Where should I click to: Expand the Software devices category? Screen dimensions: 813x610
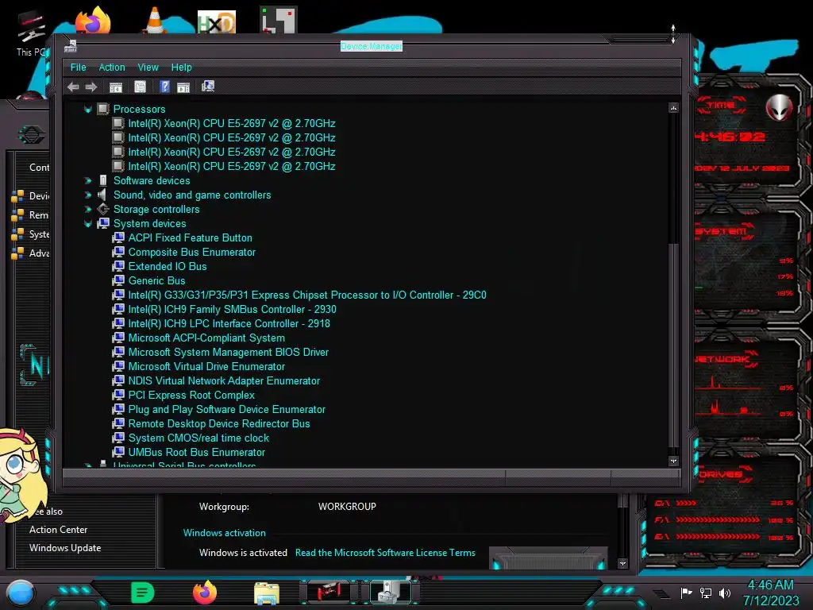[x=88, y=181]
